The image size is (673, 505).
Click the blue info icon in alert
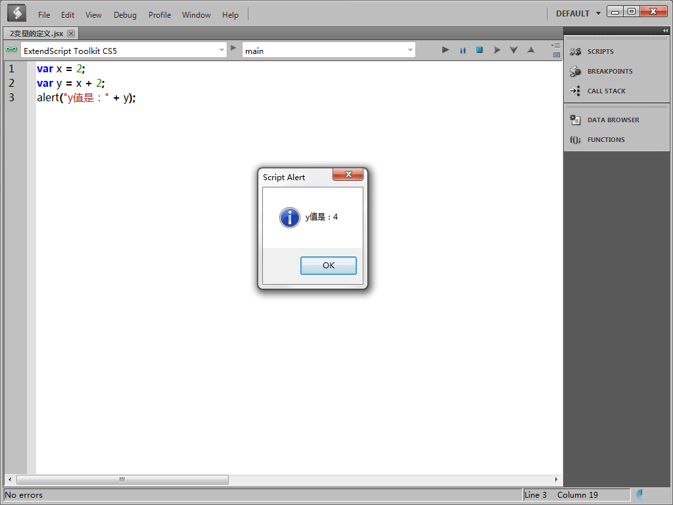pyautogui.click(x=290, y=217)
